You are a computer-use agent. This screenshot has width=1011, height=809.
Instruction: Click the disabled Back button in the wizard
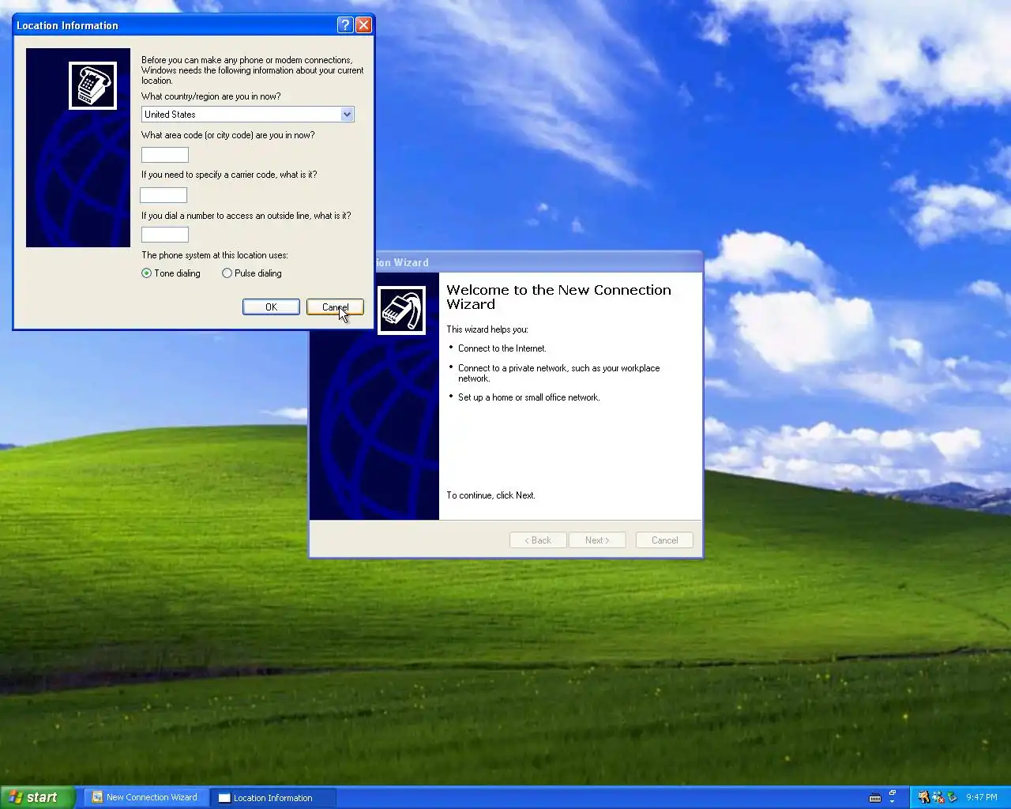[538, 540]
